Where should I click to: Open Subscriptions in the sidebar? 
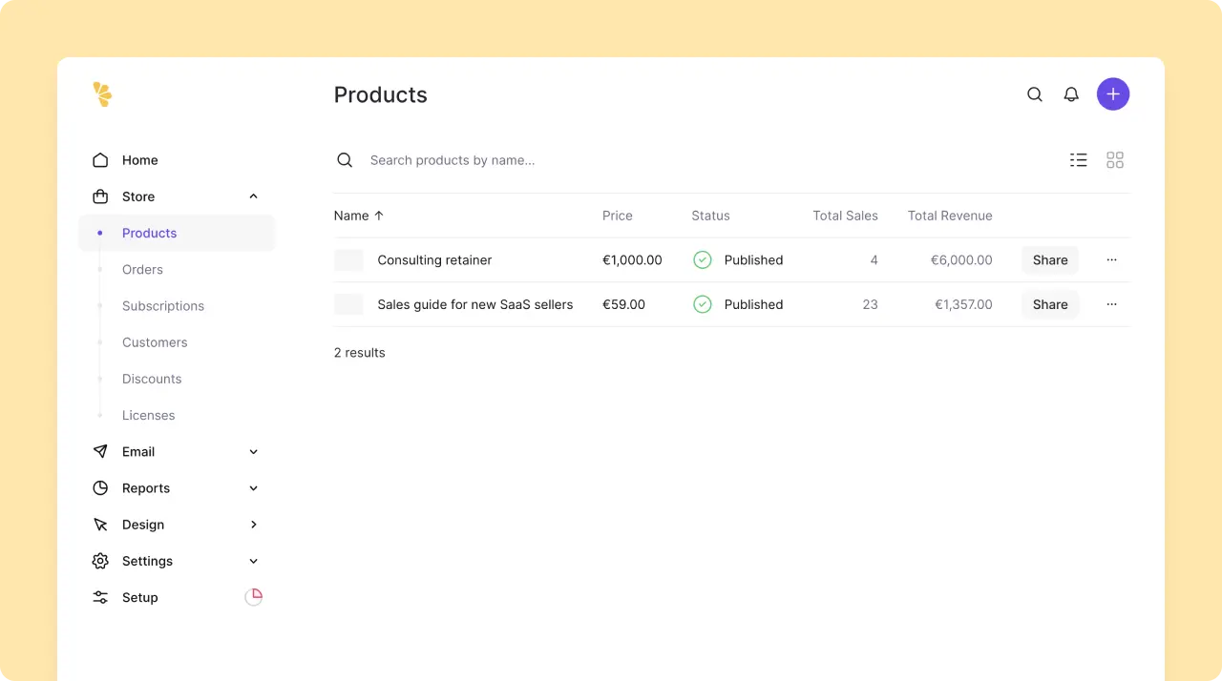click(163, 306)
